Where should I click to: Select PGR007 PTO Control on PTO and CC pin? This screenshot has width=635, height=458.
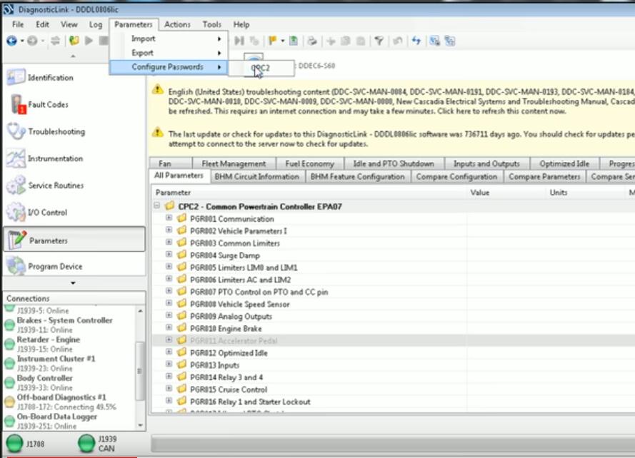259,292
